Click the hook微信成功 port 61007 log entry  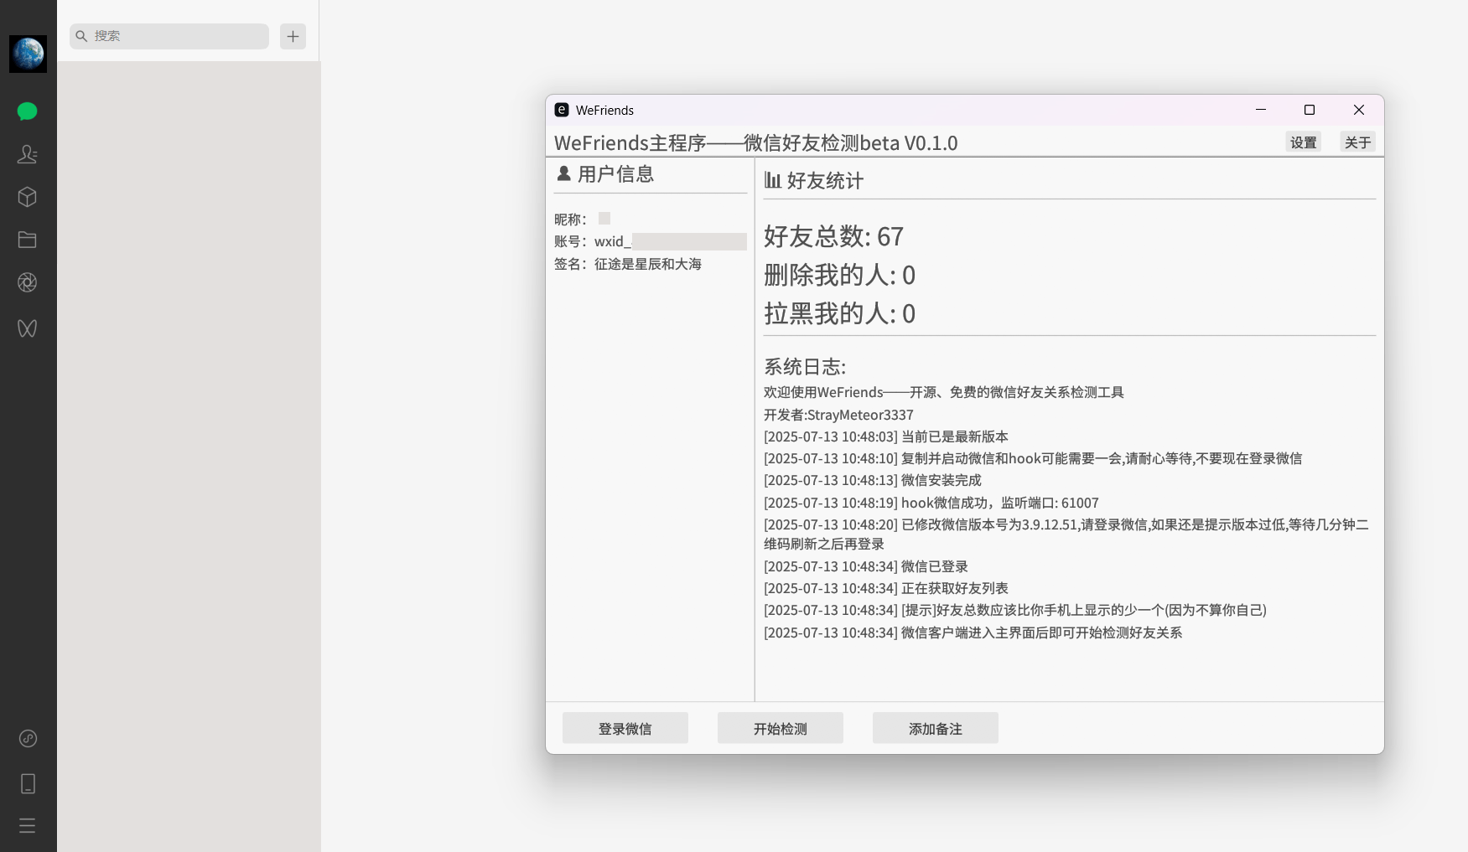[x=931, y=503]
